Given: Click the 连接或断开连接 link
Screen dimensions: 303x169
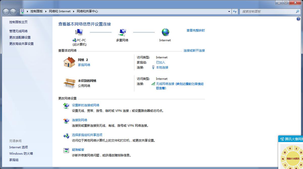Looking at the screenshot, I should click(194, 51).
